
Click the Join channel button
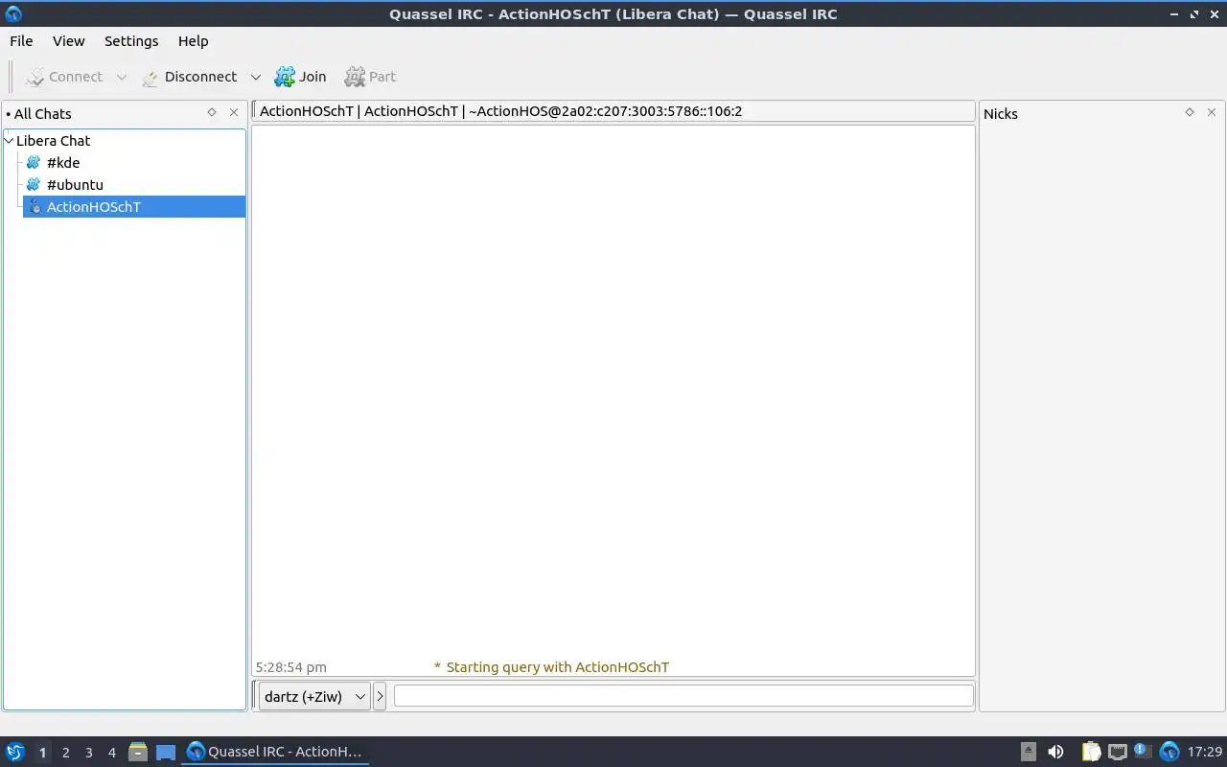pyautogui.click(x=300, y=77)
